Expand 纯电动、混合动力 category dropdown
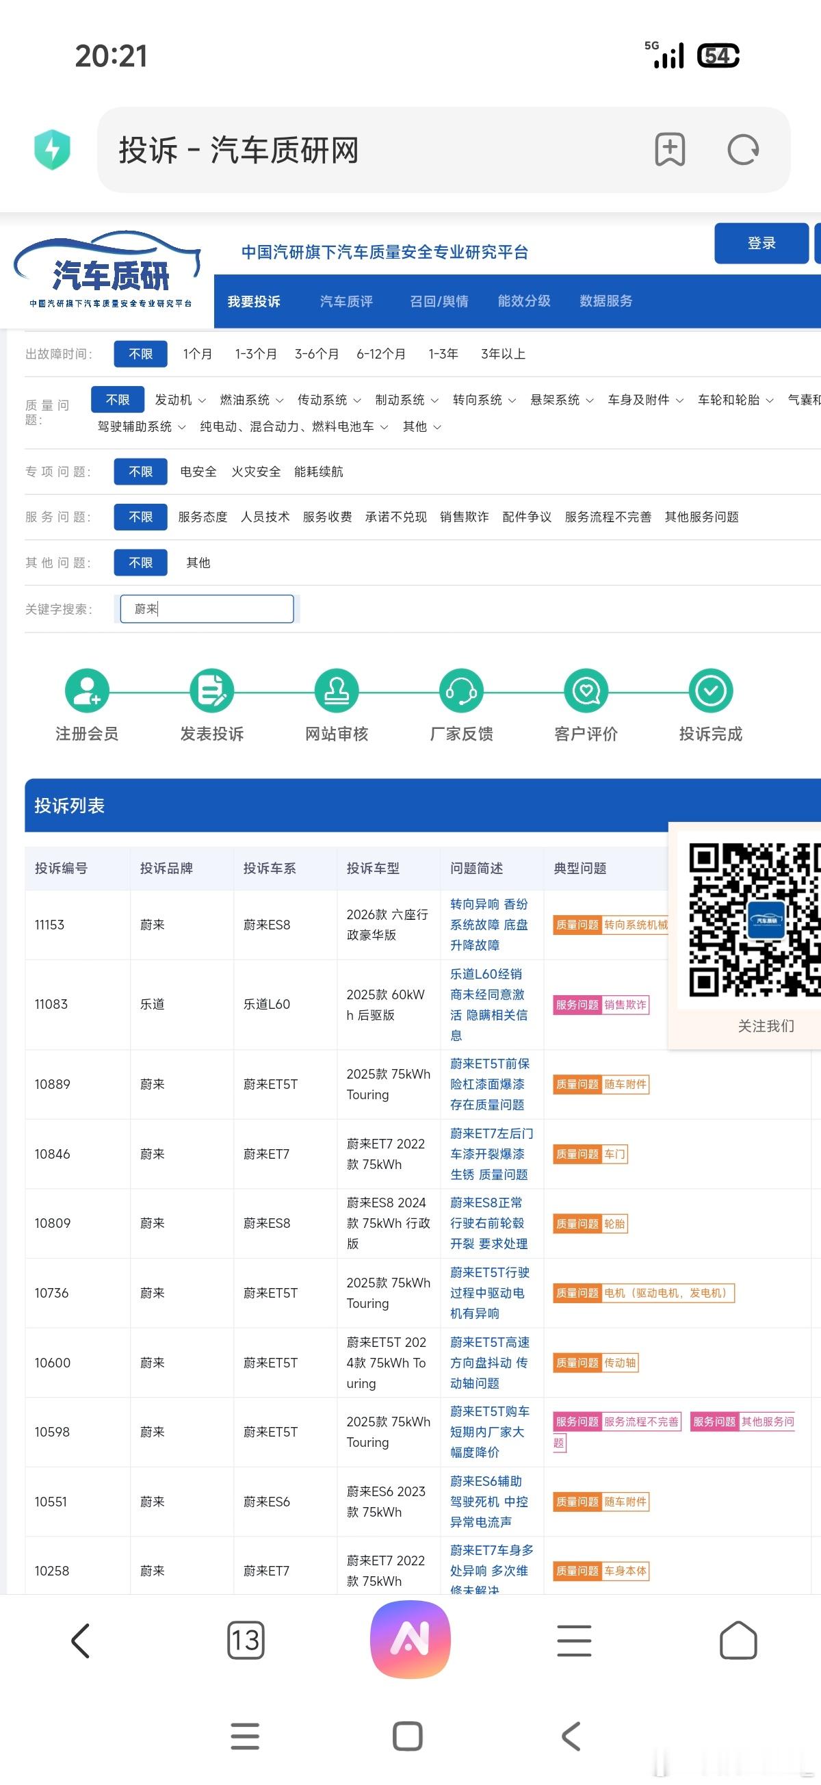821x1785 pixels. coord(294,427)
